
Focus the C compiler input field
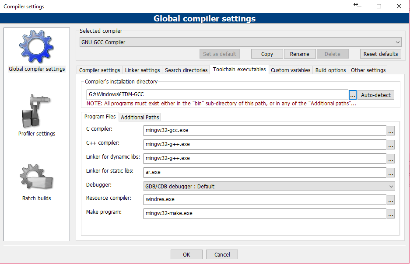tap(265, 131)
